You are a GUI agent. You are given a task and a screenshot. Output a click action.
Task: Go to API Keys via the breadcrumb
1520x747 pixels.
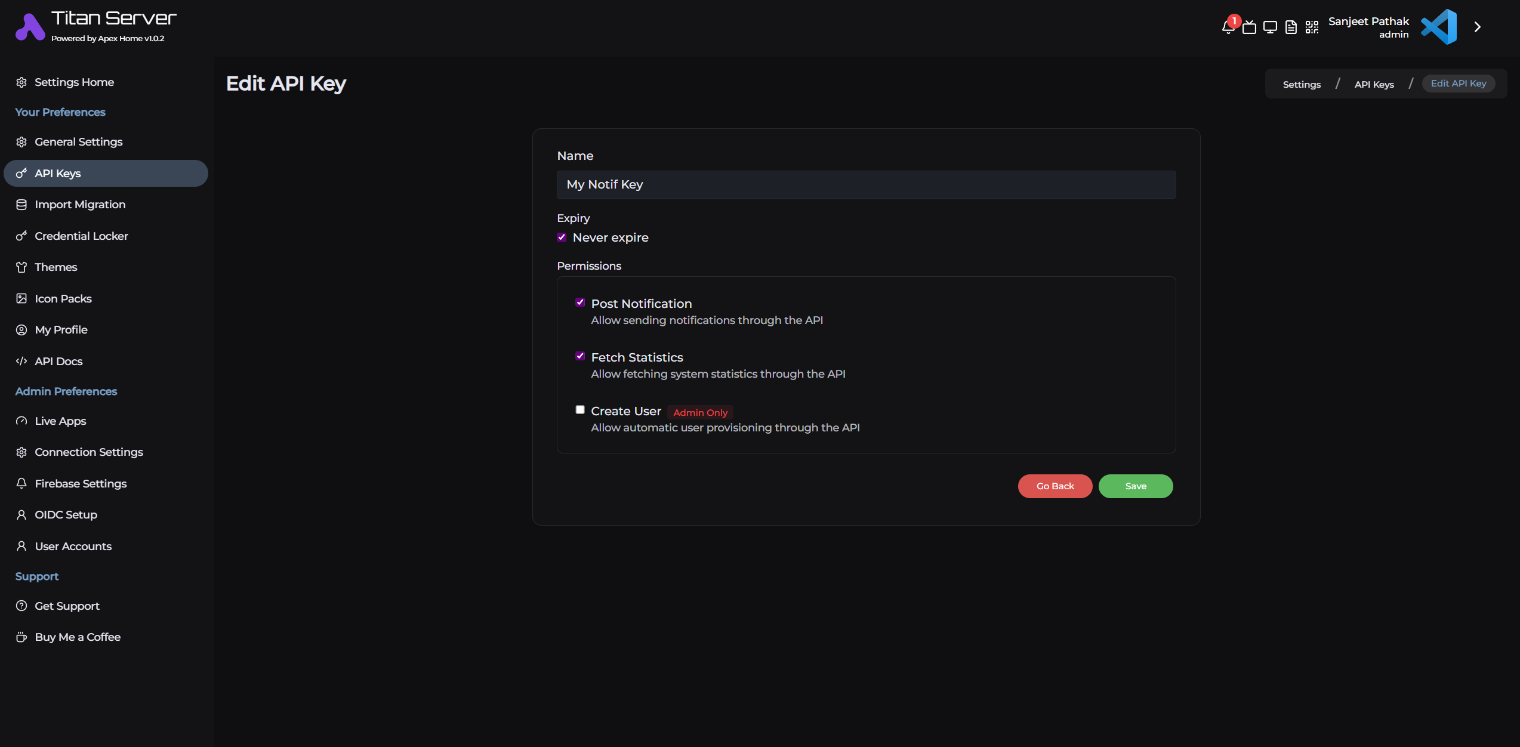[x=1374, y=84]
